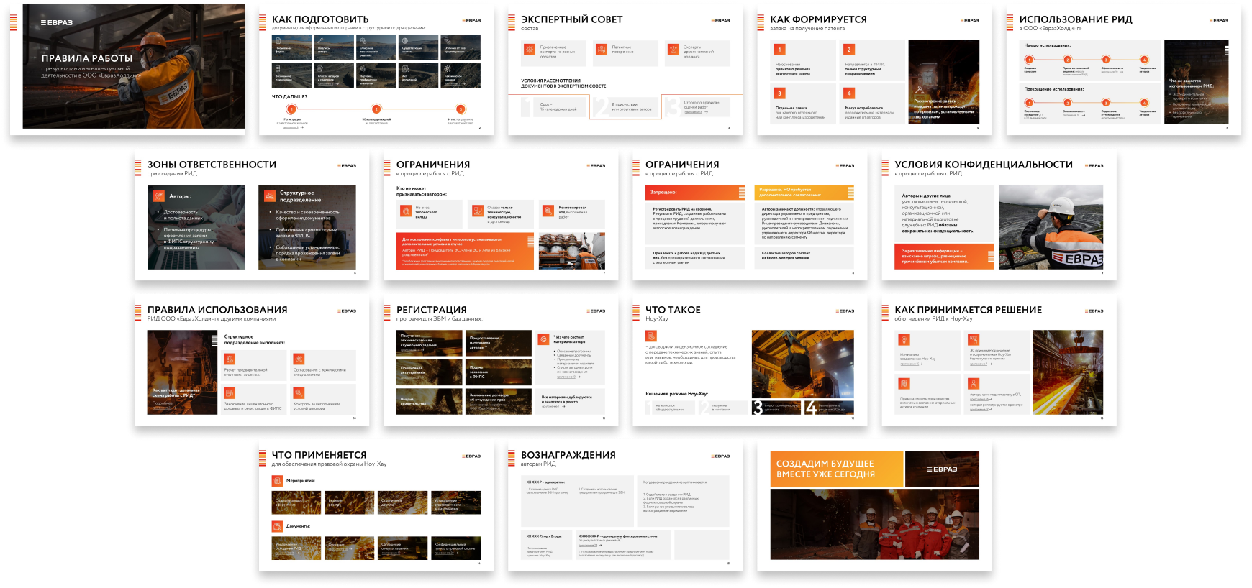Click the 'ПРАВИЛА ИСПОЛЬЗОВАНИЯ' slide title

point(217,310)
